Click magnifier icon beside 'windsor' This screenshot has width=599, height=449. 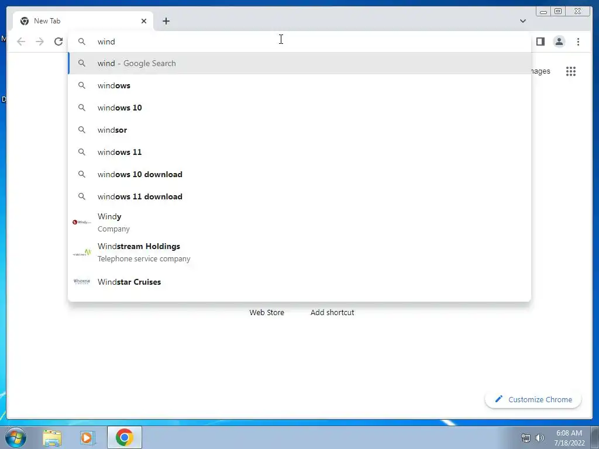82,130
